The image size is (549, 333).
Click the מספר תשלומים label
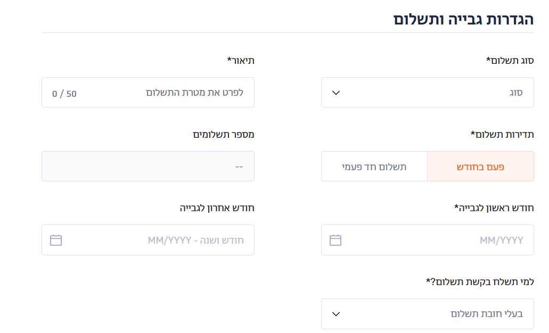(x=224, y=135)
